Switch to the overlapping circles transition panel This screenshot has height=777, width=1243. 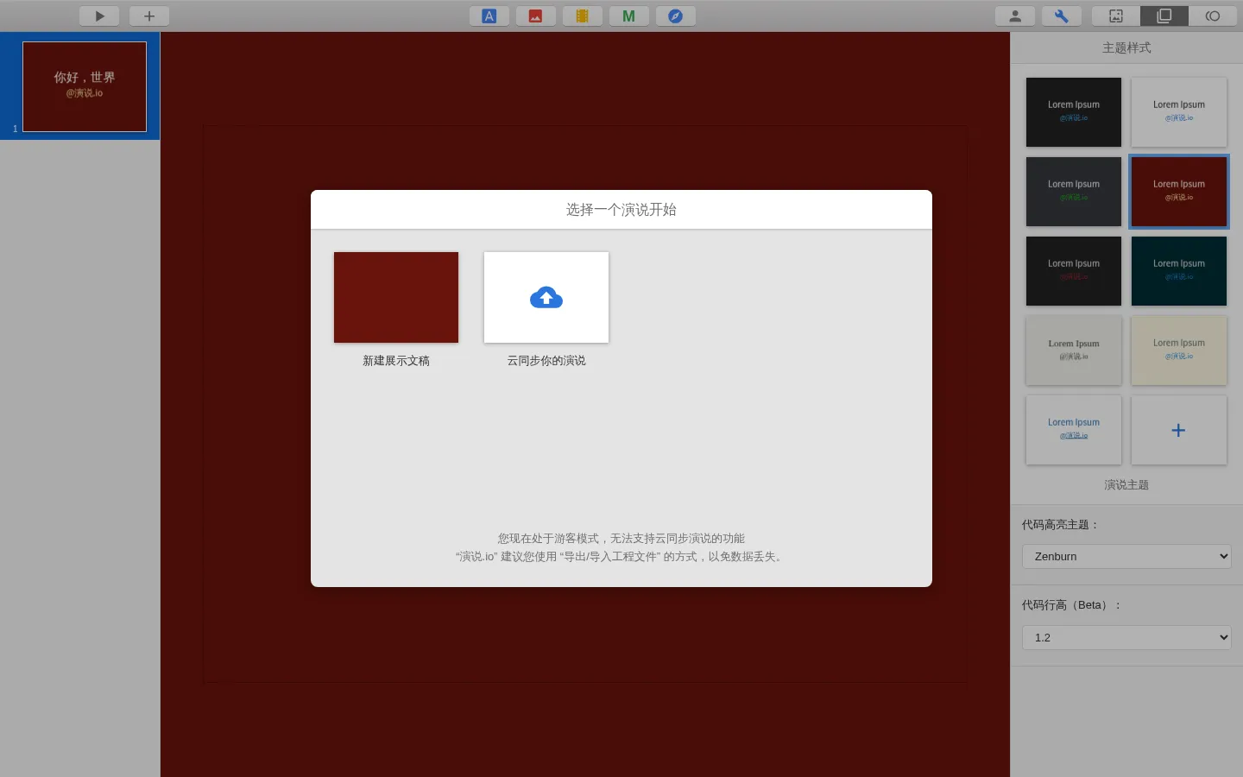pyautogui.click(x=1213, y=16)
